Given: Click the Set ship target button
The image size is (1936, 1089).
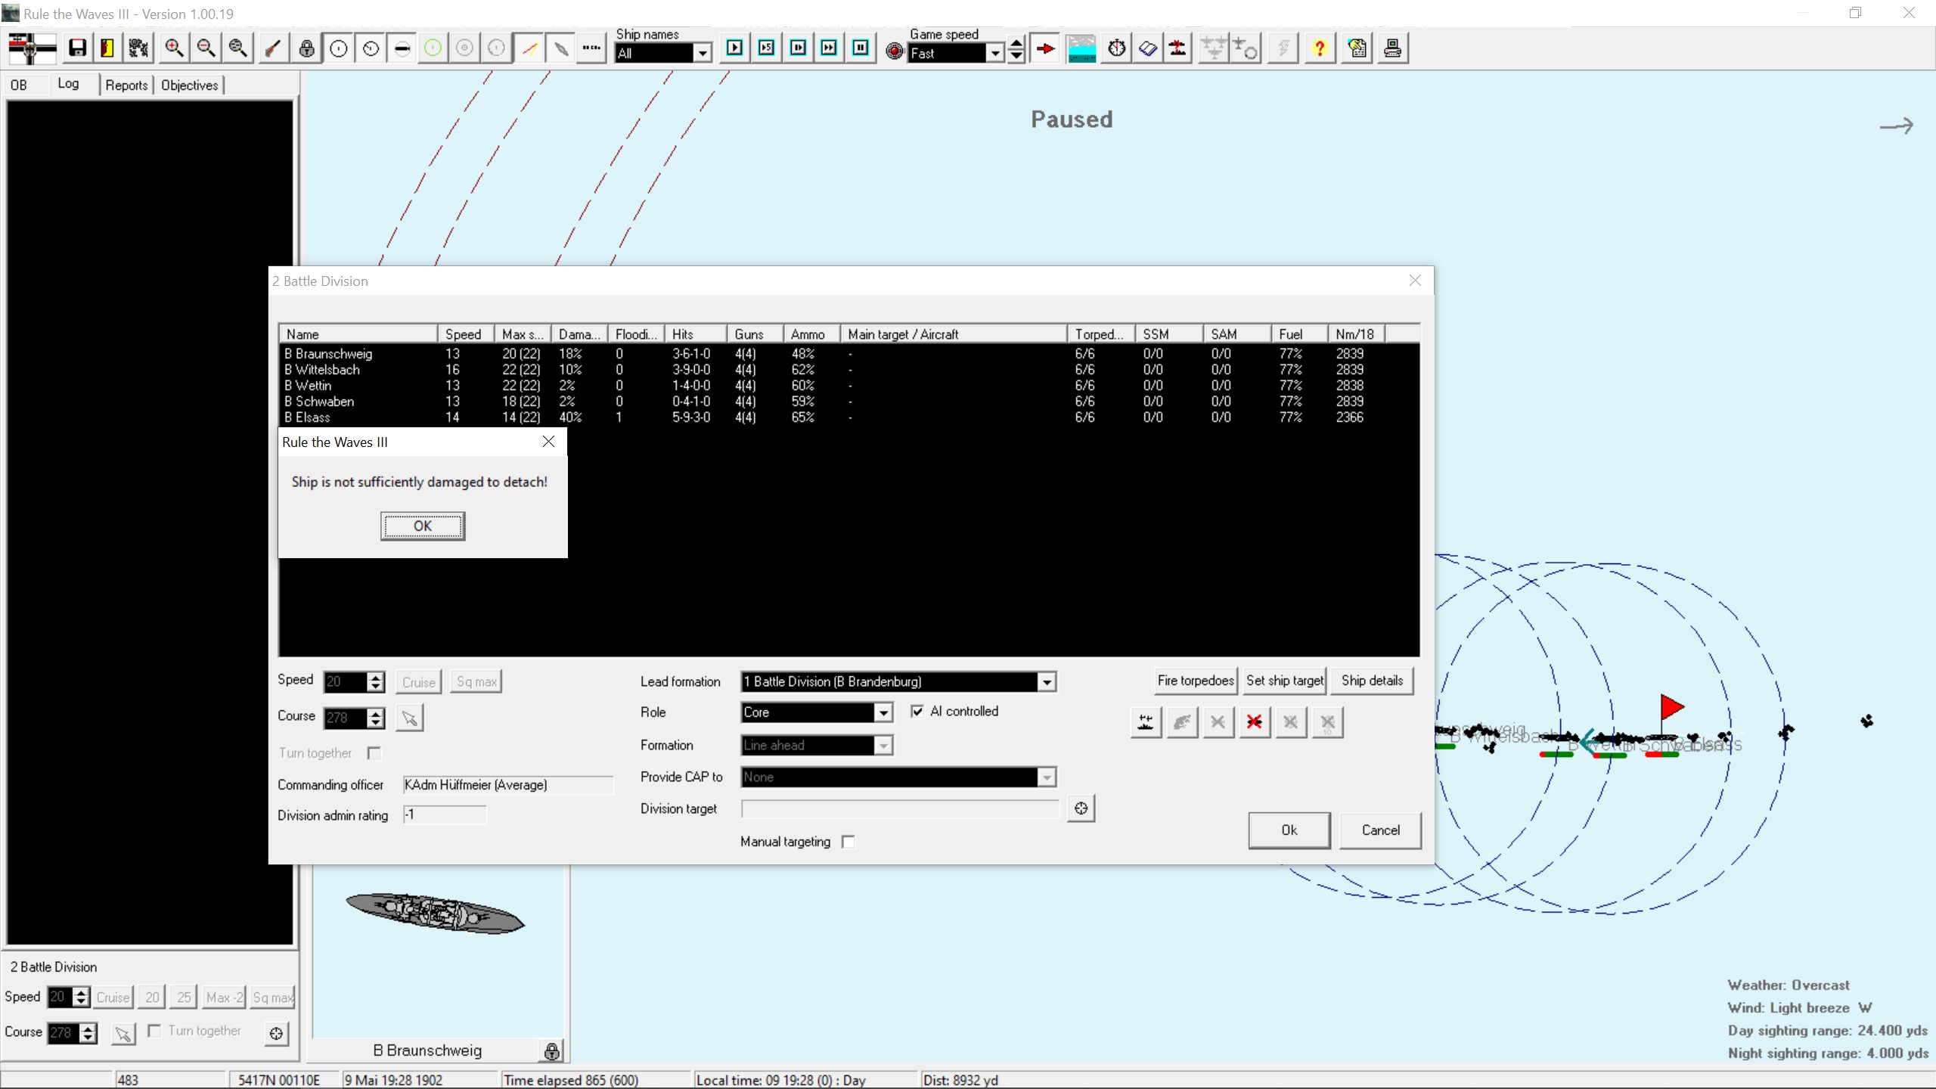Looking at the screenshot, I should click(1285, 681).
